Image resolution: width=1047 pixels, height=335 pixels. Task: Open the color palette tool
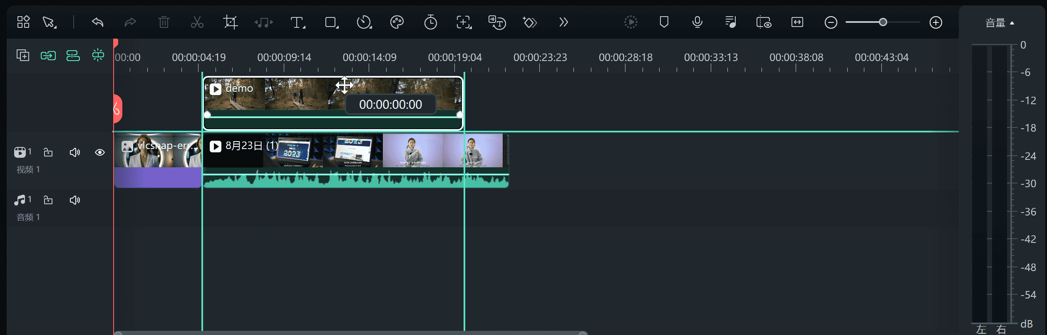(x=397, y=22)
